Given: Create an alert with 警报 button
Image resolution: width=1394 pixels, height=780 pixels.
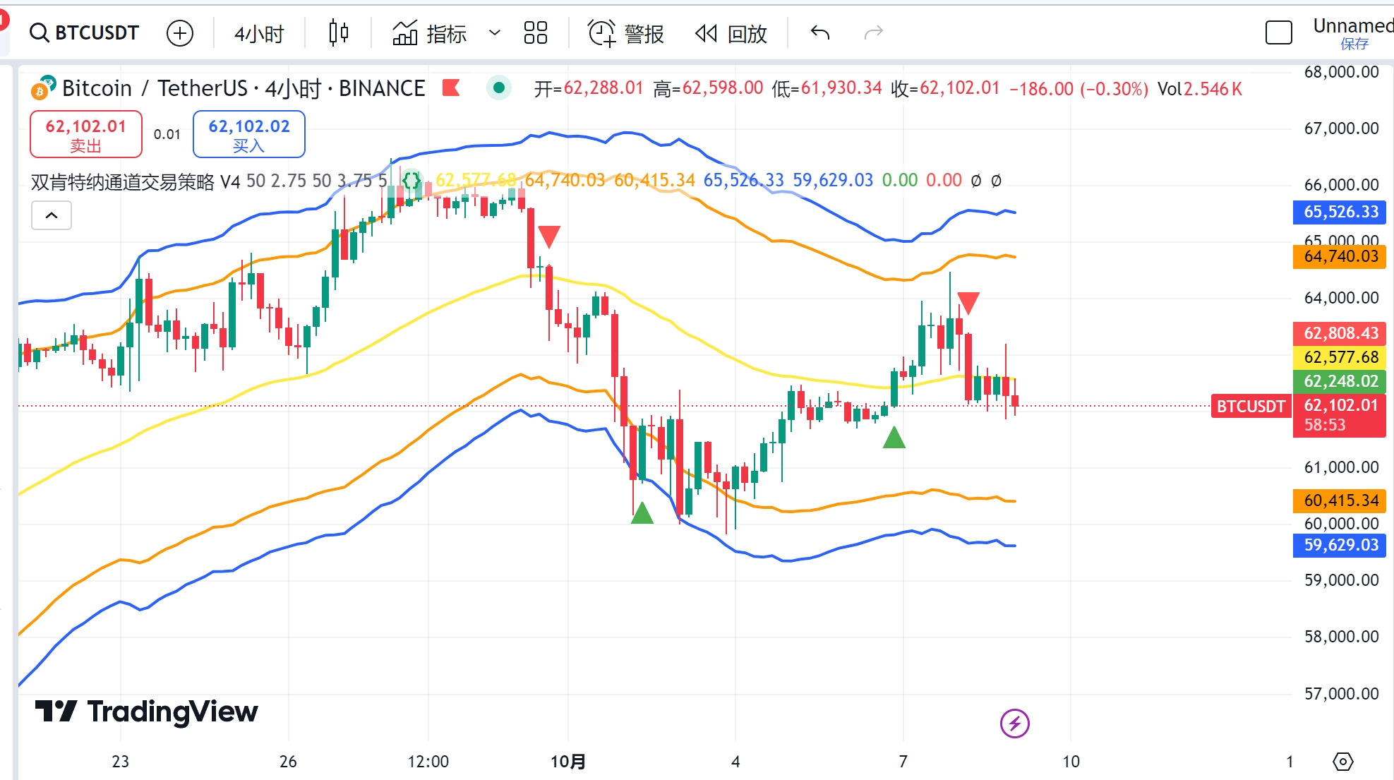Looking at the screenshot, I should pos(626,33).
